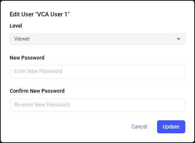Select the Enter New Password placeholder text
This screenshot has height=143, width=195.
38,71
